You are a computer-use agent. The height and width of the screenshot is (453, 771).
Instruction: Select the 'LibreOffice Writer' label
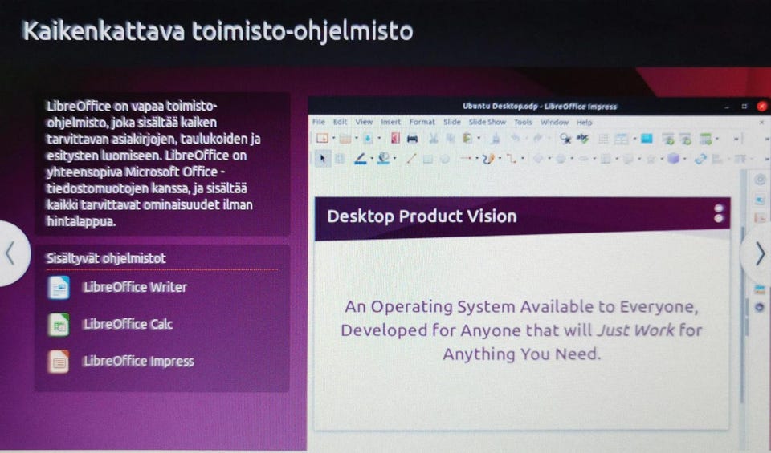point(135,287)
